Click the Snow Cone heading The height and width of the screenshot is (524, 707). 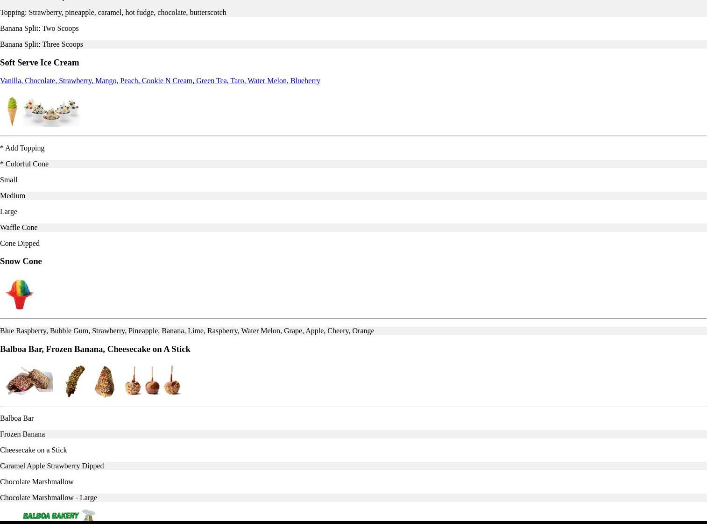pyautogui.click(x=21, y=261)
